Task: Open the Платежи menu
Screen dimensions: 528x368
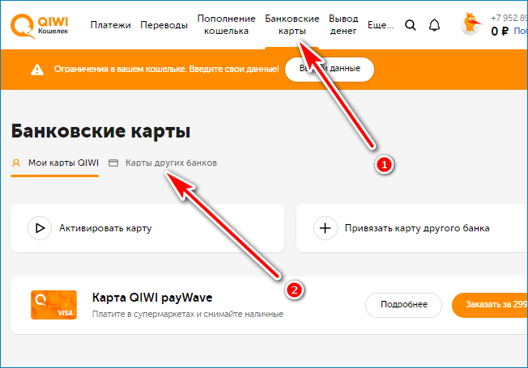Action: [x=110, y=25]
